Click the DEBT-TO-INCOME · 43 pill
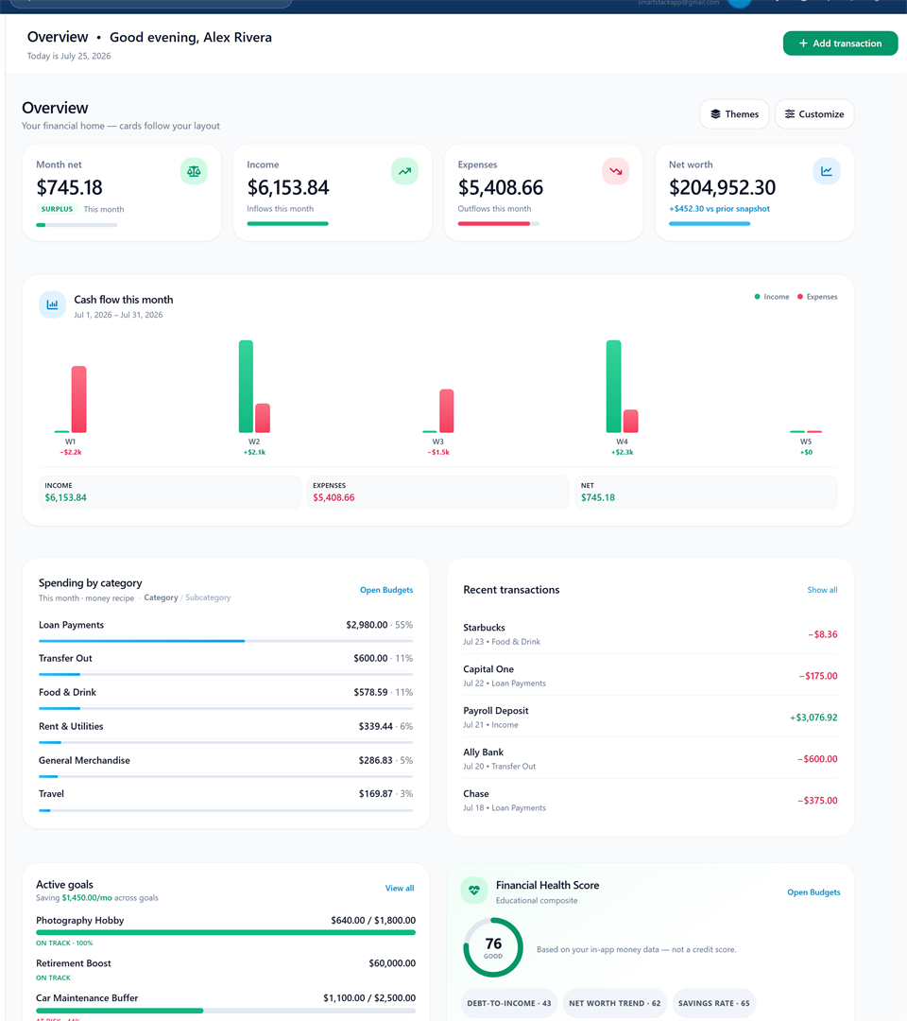This screenshot has width=907, height=1021. pyautogui.click(x=509, y=1003)
